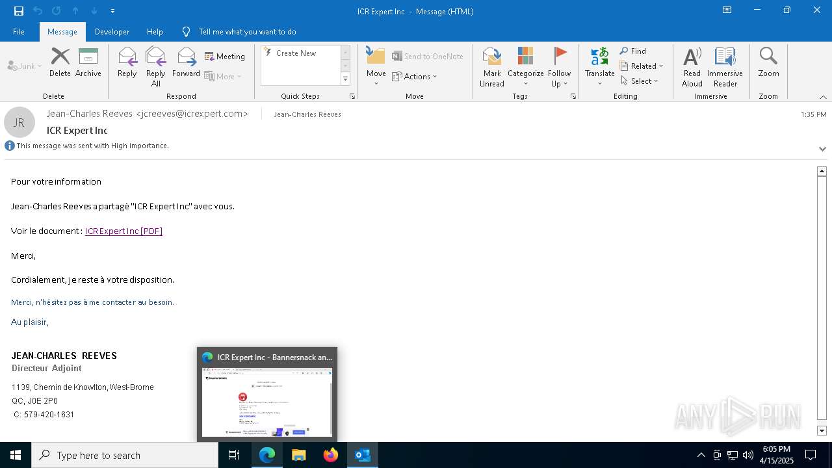Go to the next item with down arrow
Screen dimensions: 832x468
click(x=94, y=11)
